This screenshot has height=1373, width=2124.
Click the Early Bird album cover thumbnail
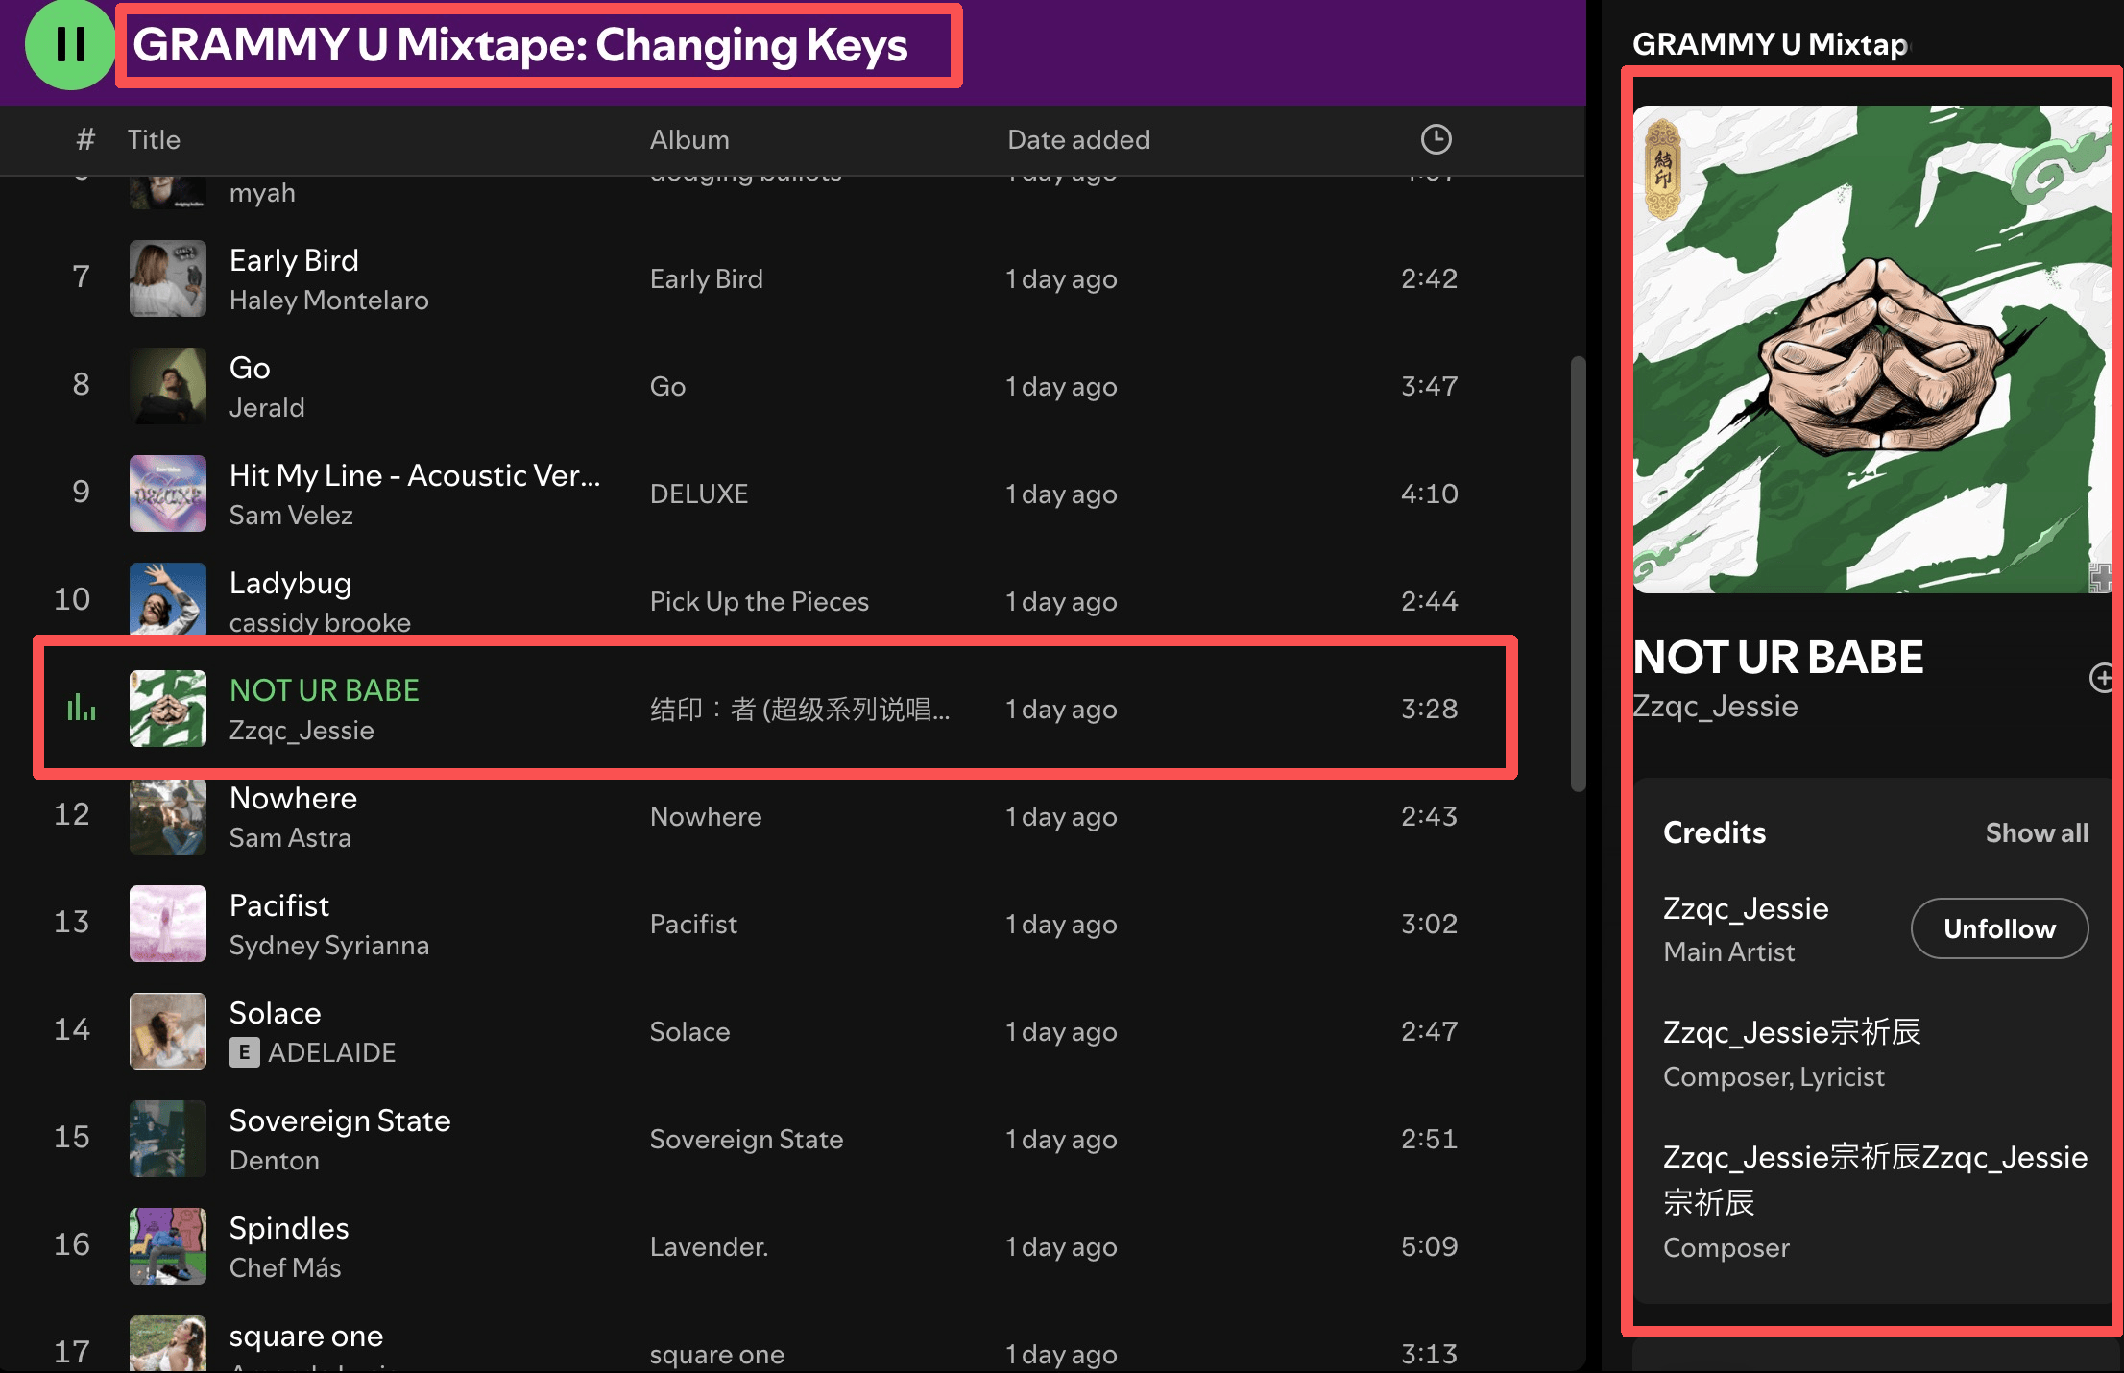click(x=168, y=278)
